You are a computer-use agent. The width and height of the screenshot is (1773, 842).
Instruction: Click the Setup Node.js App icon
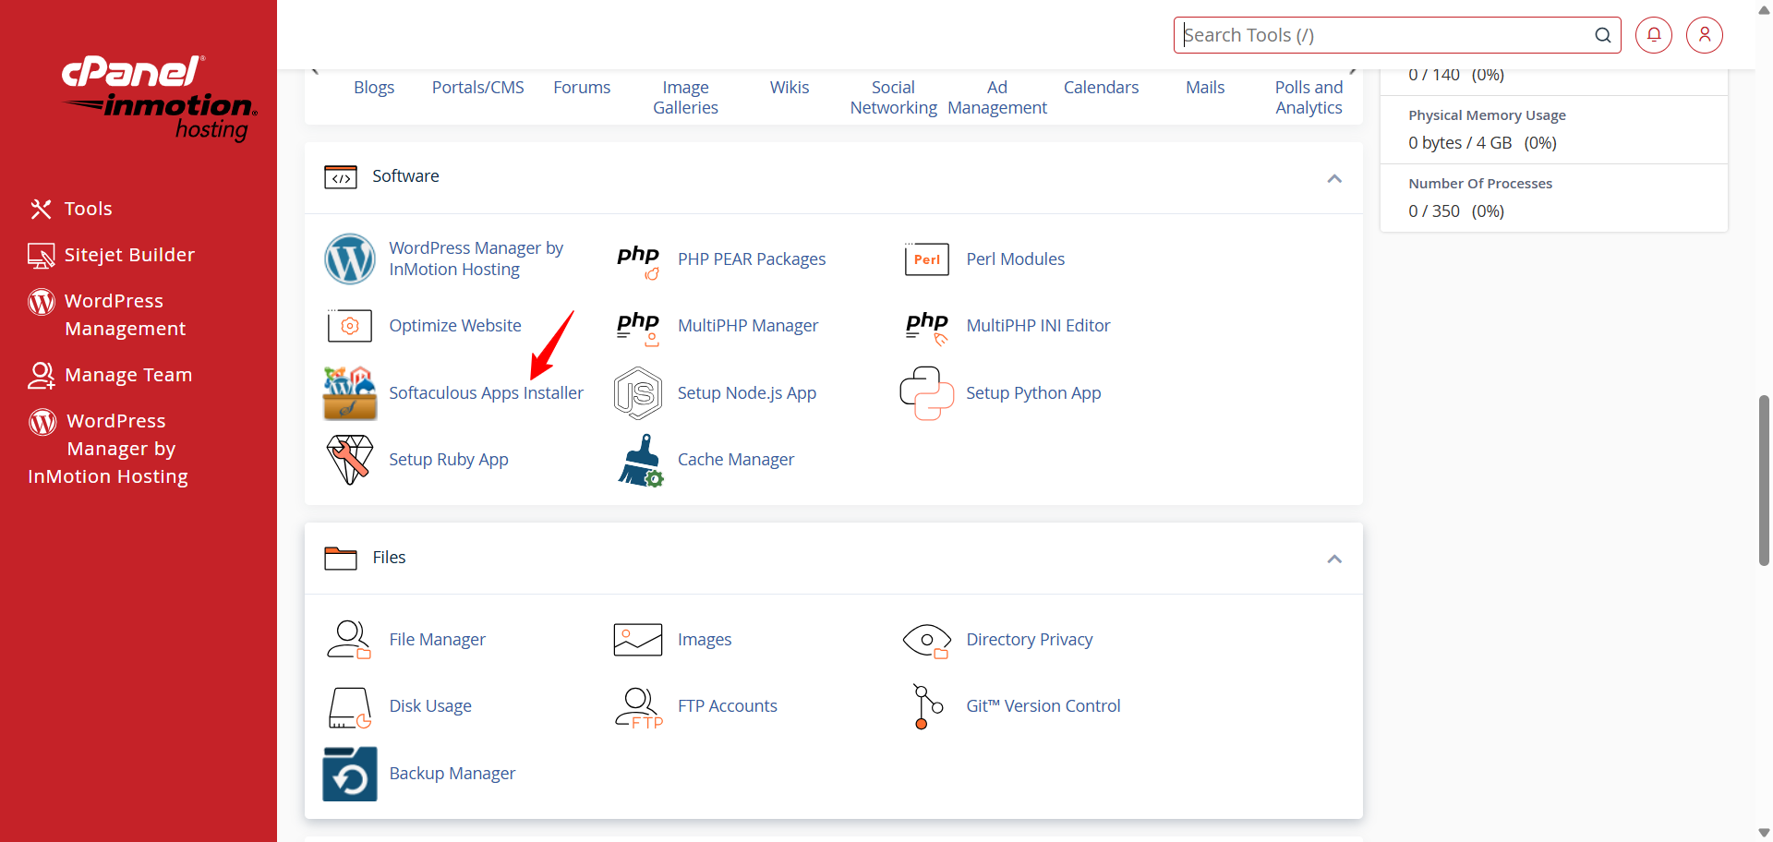[x=638, y=393]
